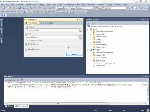Select Source Files under Notepad++
Screen dimensions: 150x112
click(x=100, y=60)
